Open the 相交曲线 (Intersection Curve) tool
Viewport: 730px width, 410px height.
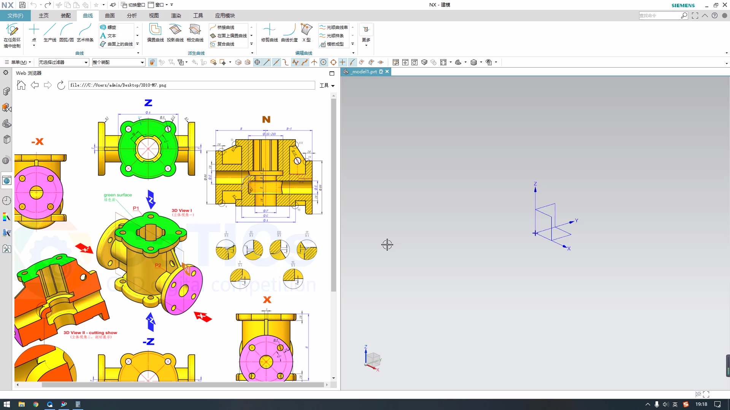point(195,33)
